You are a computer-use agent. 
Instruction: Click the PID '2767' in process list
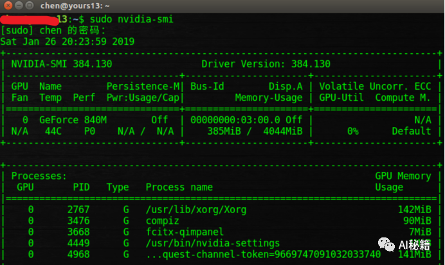[x=78, y=210]
